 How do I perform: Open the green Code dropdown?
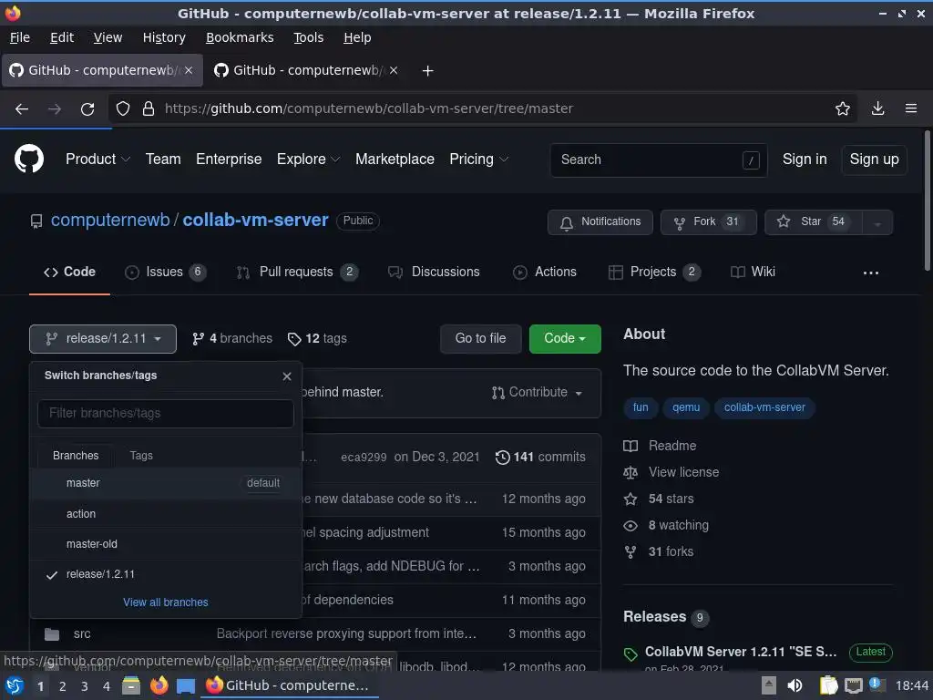click(565, 339)
